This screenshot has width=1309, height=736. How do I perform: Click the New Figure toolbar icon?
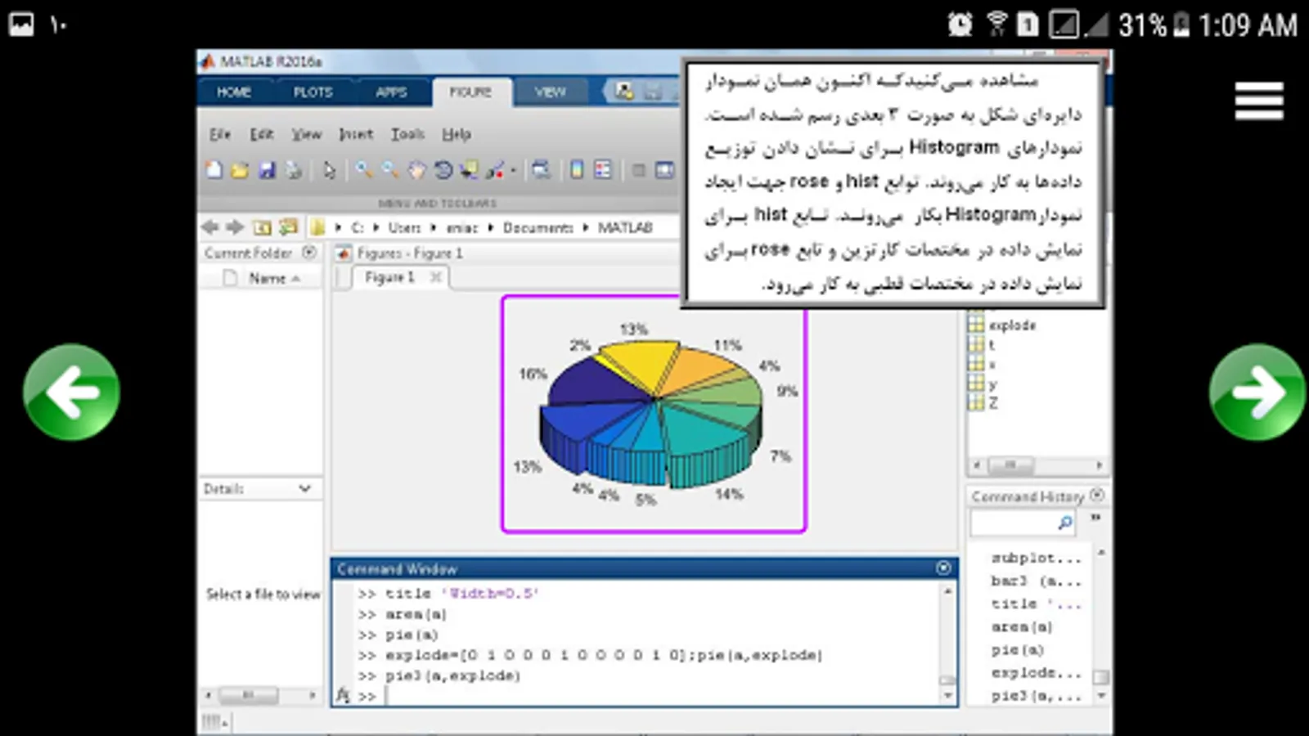point(214,170)
